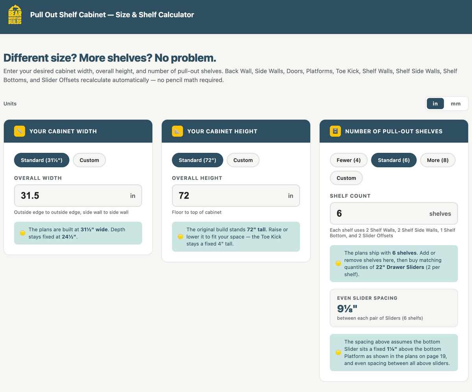Image resolution: width=472 pixels, height=392 pixels.
Task: Select Custom cabinet height option
Action: [x=243, y=160]
